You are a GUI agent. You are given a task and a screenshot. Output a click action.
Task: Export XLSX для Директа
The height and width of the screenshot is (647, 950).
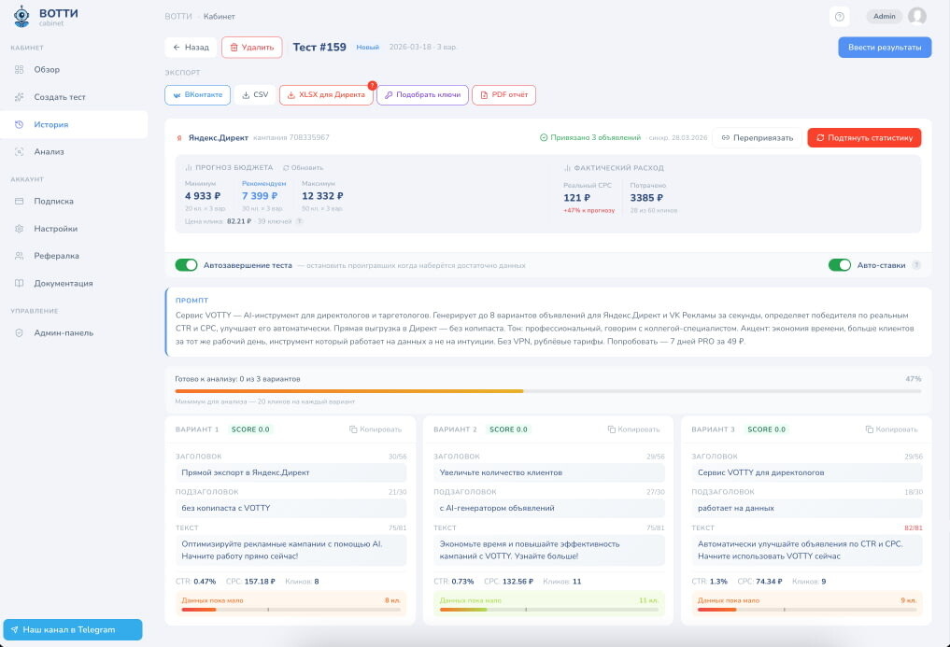(x=326, y=95)
